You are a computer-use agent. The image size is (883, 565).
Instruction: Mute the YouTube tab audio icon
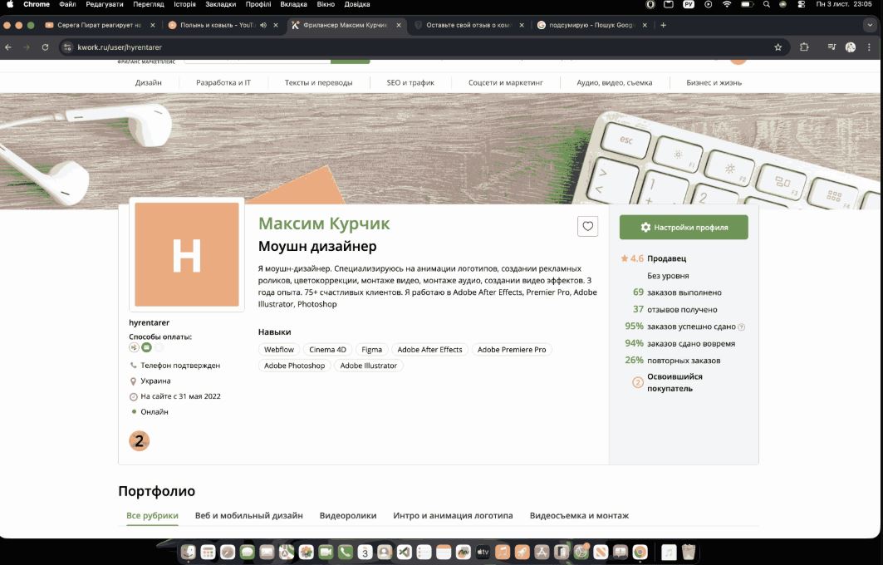coord(263,25)
